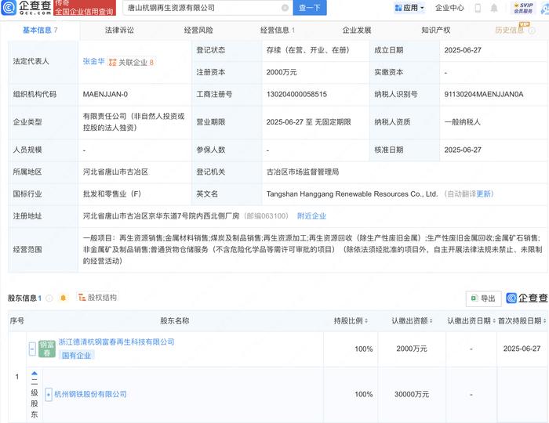Image resolution: width=549 pixels, height=423 pixels.
Task: Open legal representative 张金华 link
Action: [x=93, y=62]
